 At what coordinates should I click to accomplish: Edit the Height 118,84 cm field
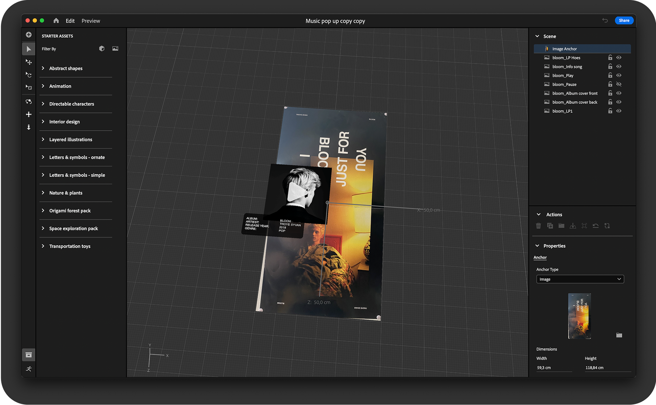click(607, 368)
